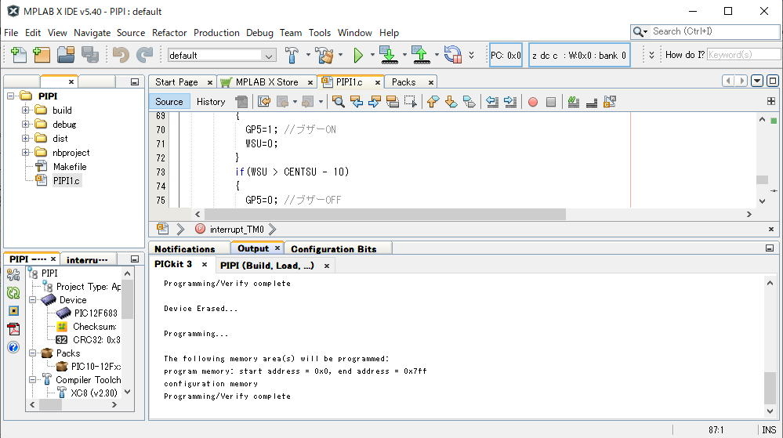Open the File menu
Screen dimensions: 783x438
click(x=11, y=32)
